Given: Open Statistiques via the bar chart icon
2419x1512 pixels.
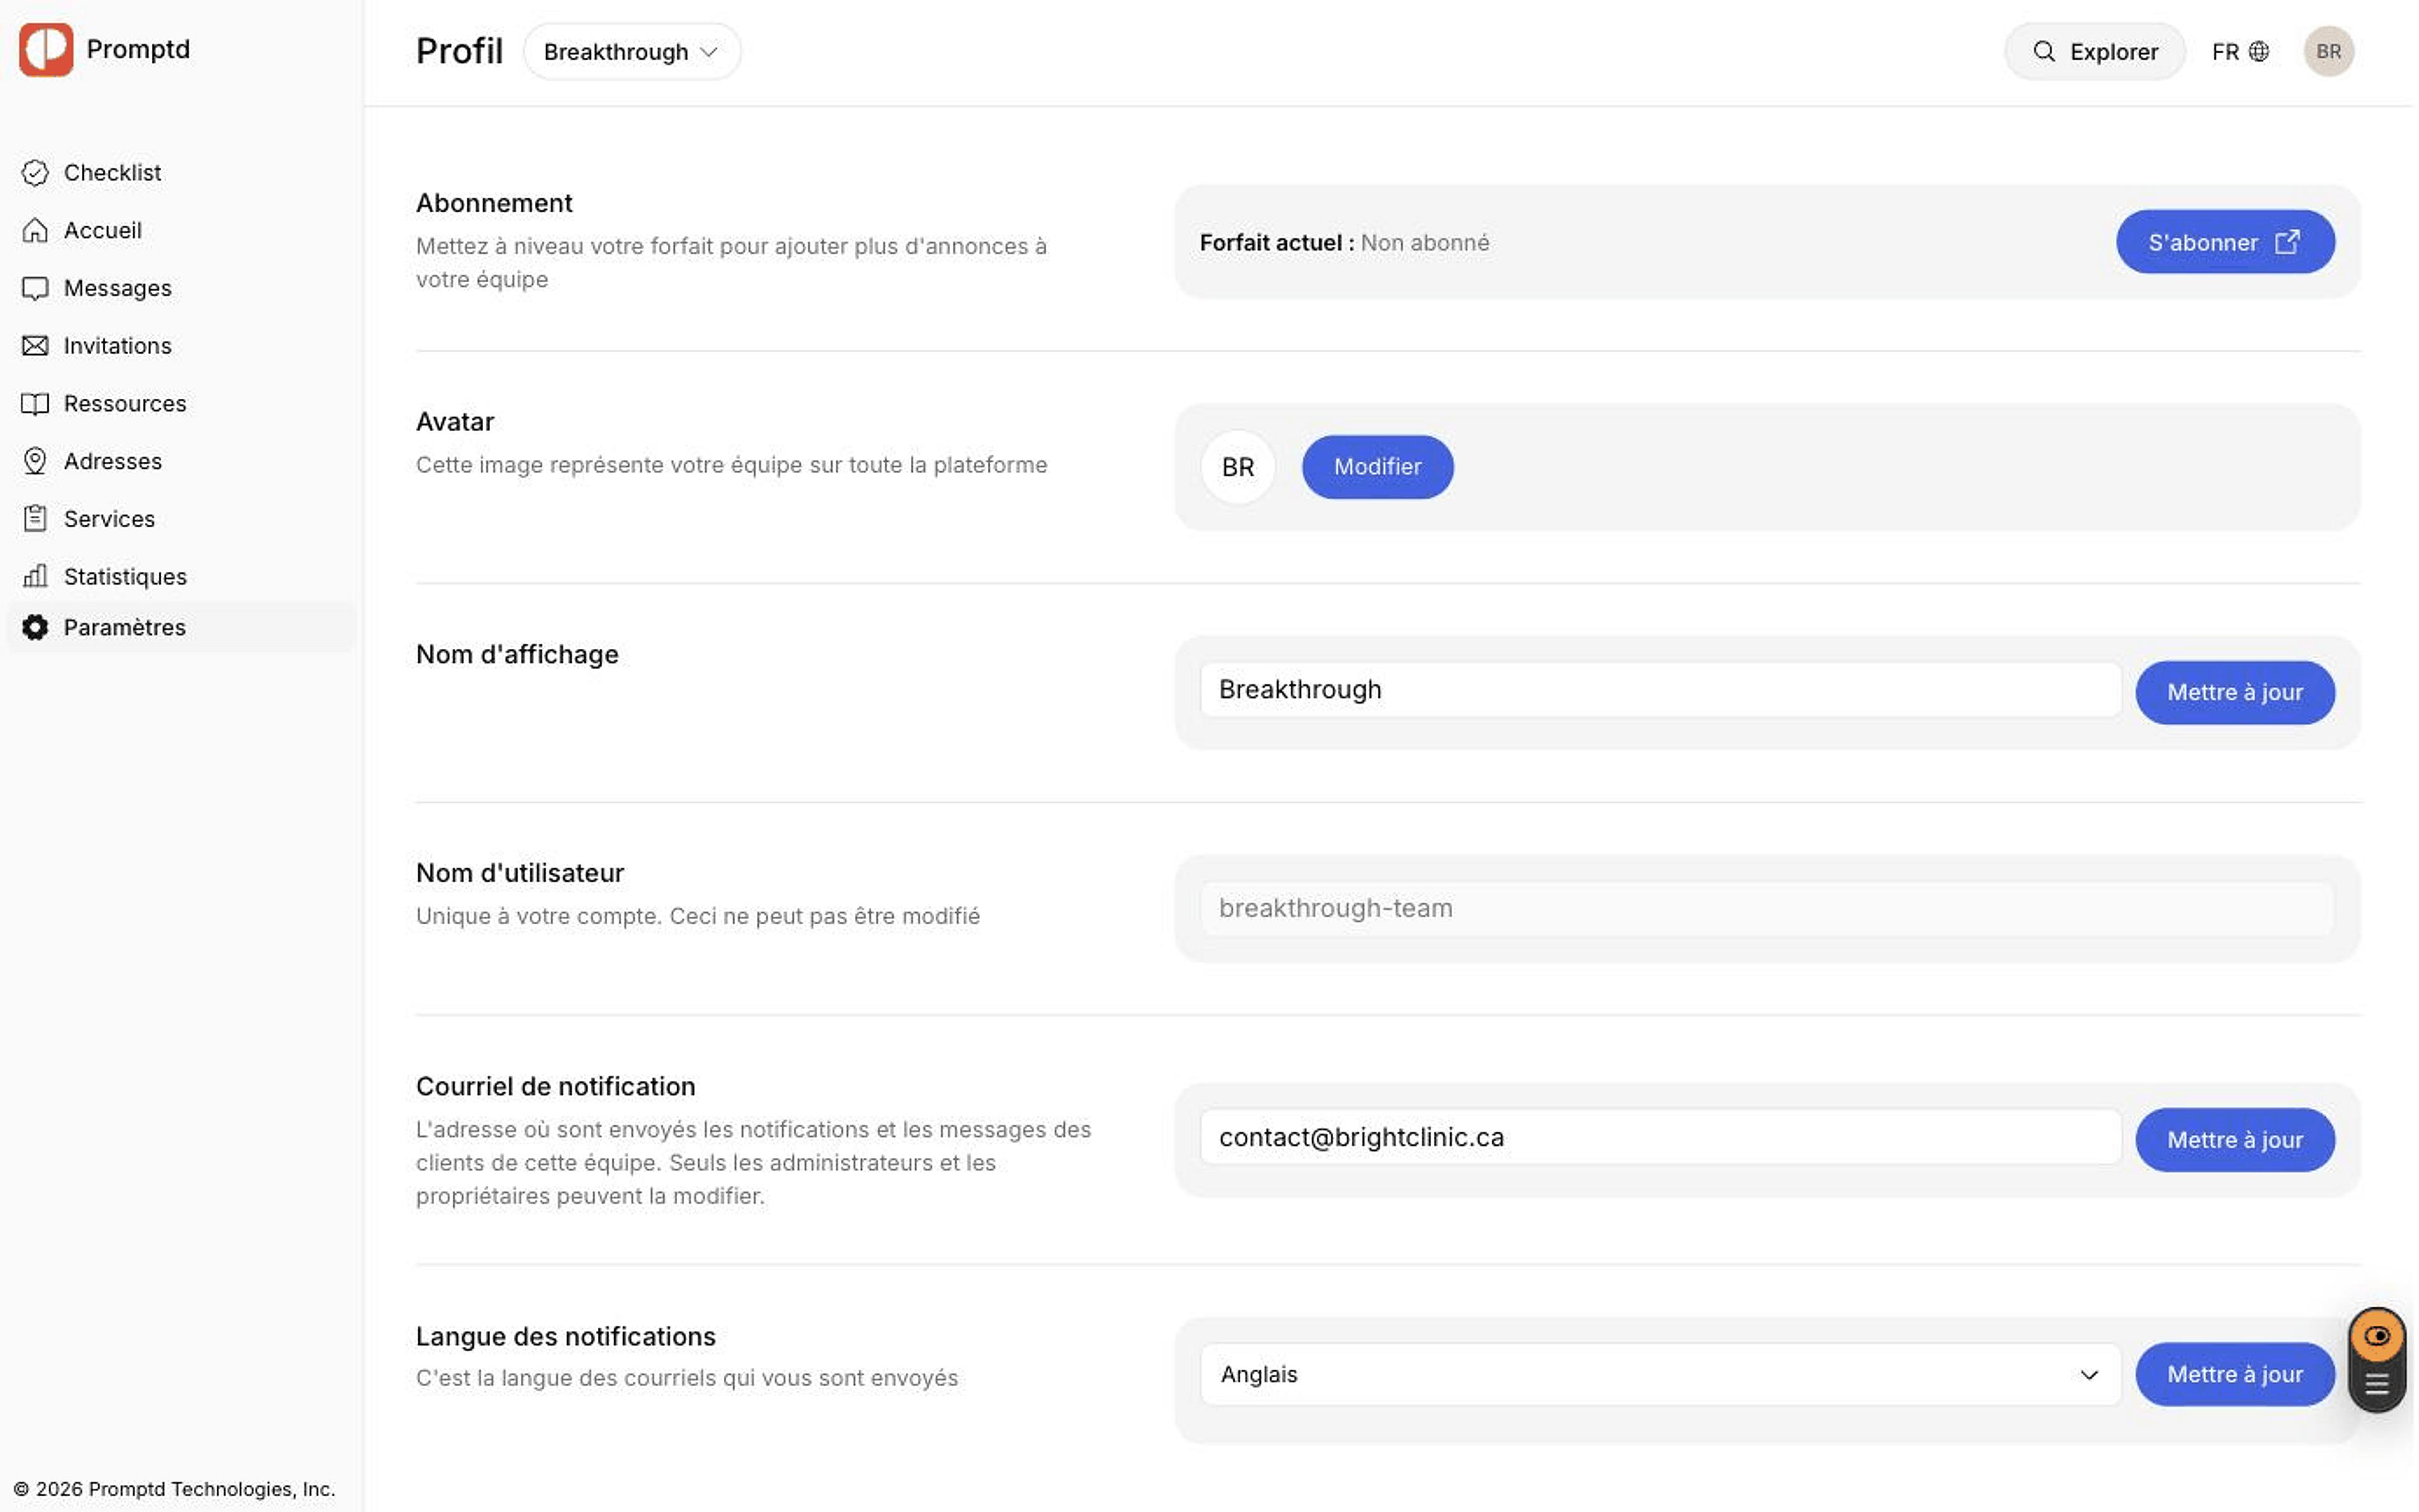Looking at the screenshot, I should click(35, 576).
